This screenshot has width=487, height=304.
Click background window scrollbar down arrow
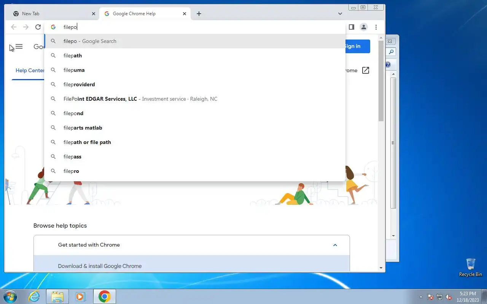[x=393, y=236]
